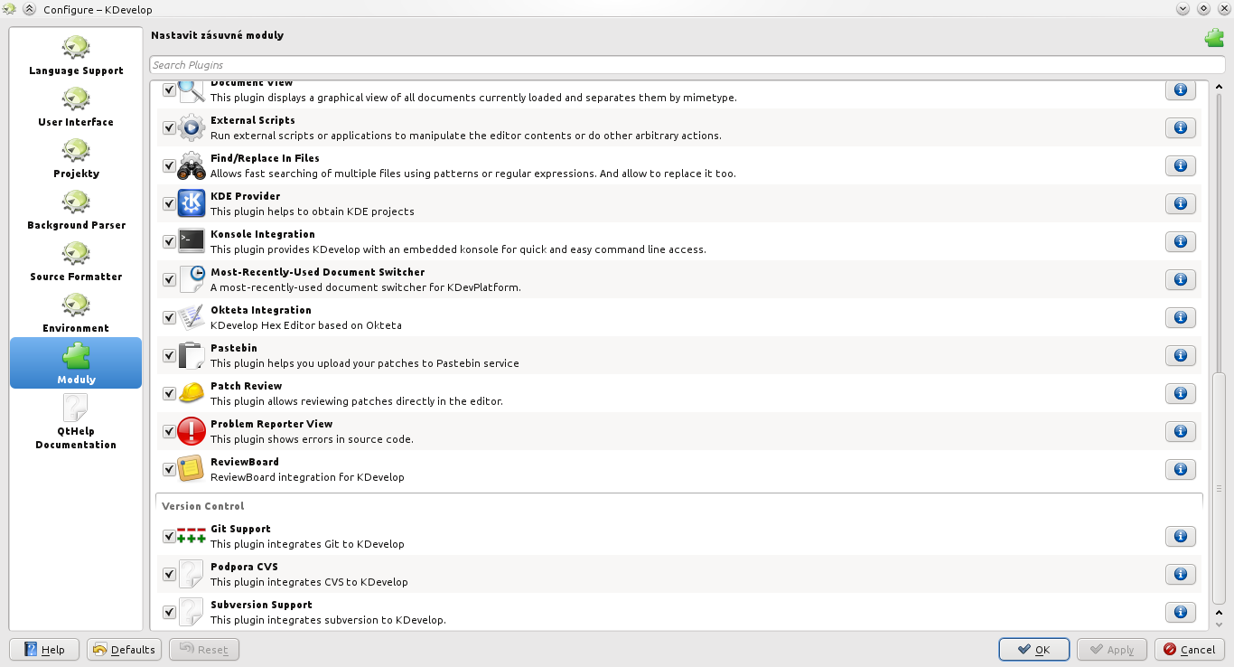Click the Problem Reporter View red error icon

[192, 431]
